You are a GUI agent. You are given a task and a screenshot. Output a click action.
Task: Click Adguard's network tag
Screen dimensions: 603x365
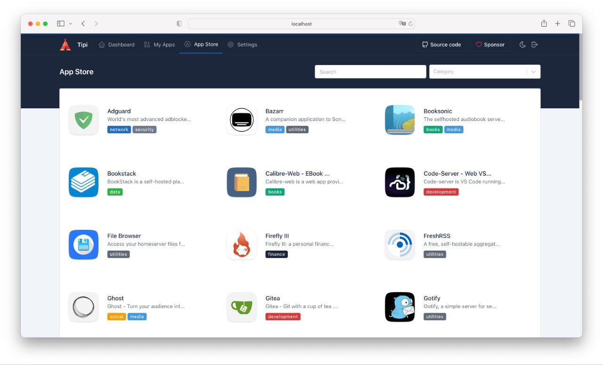tap(119, 130)
